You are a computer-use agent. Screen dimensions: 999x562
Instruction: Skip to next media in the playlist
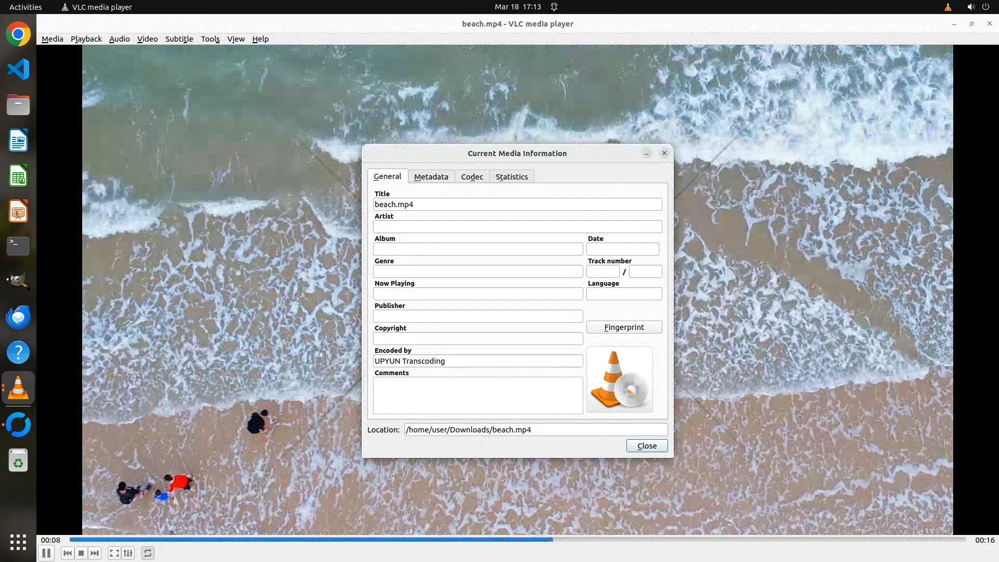(x=95, y=553)
